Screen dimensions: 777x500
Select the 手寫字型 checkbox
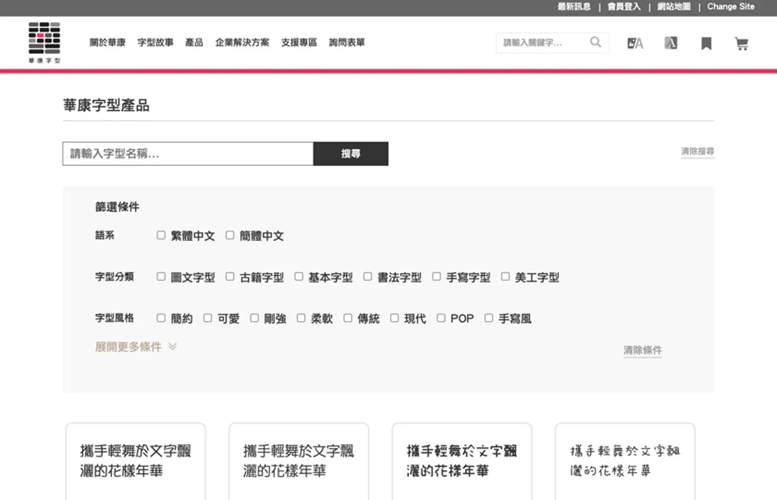pos(437,276)
